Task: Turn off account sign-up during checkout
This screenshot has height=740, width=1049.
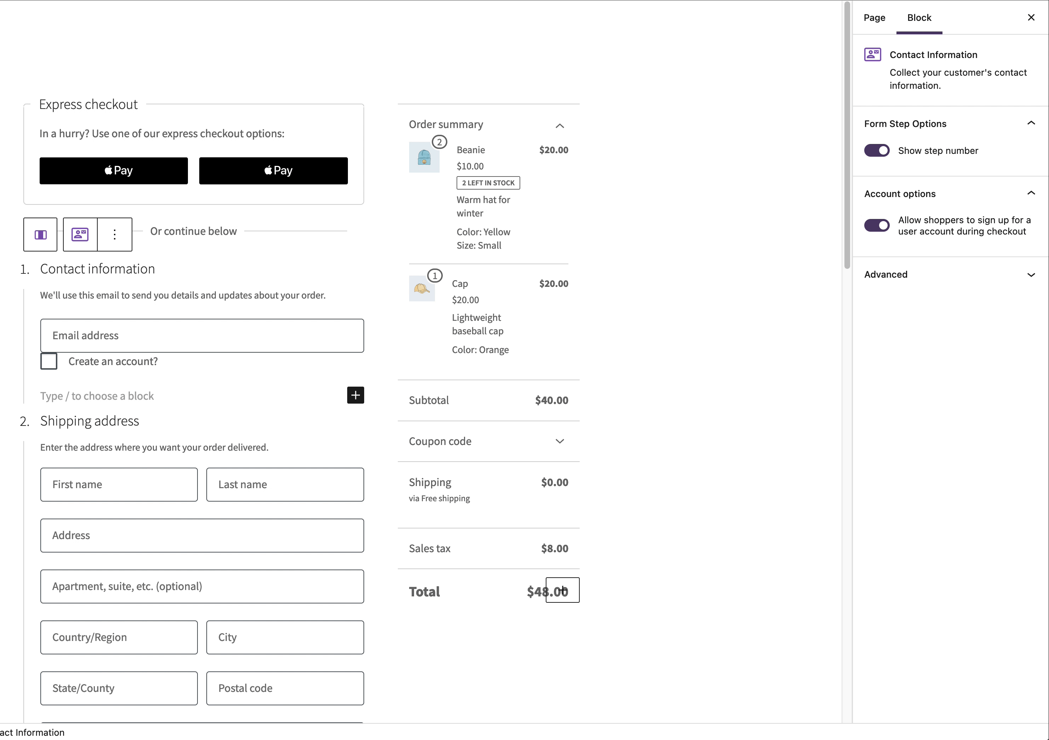Action: point(876,225)
